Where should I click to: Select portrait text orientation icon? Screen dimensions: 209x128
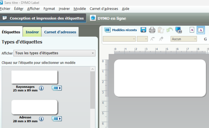(x=192, y=30)
